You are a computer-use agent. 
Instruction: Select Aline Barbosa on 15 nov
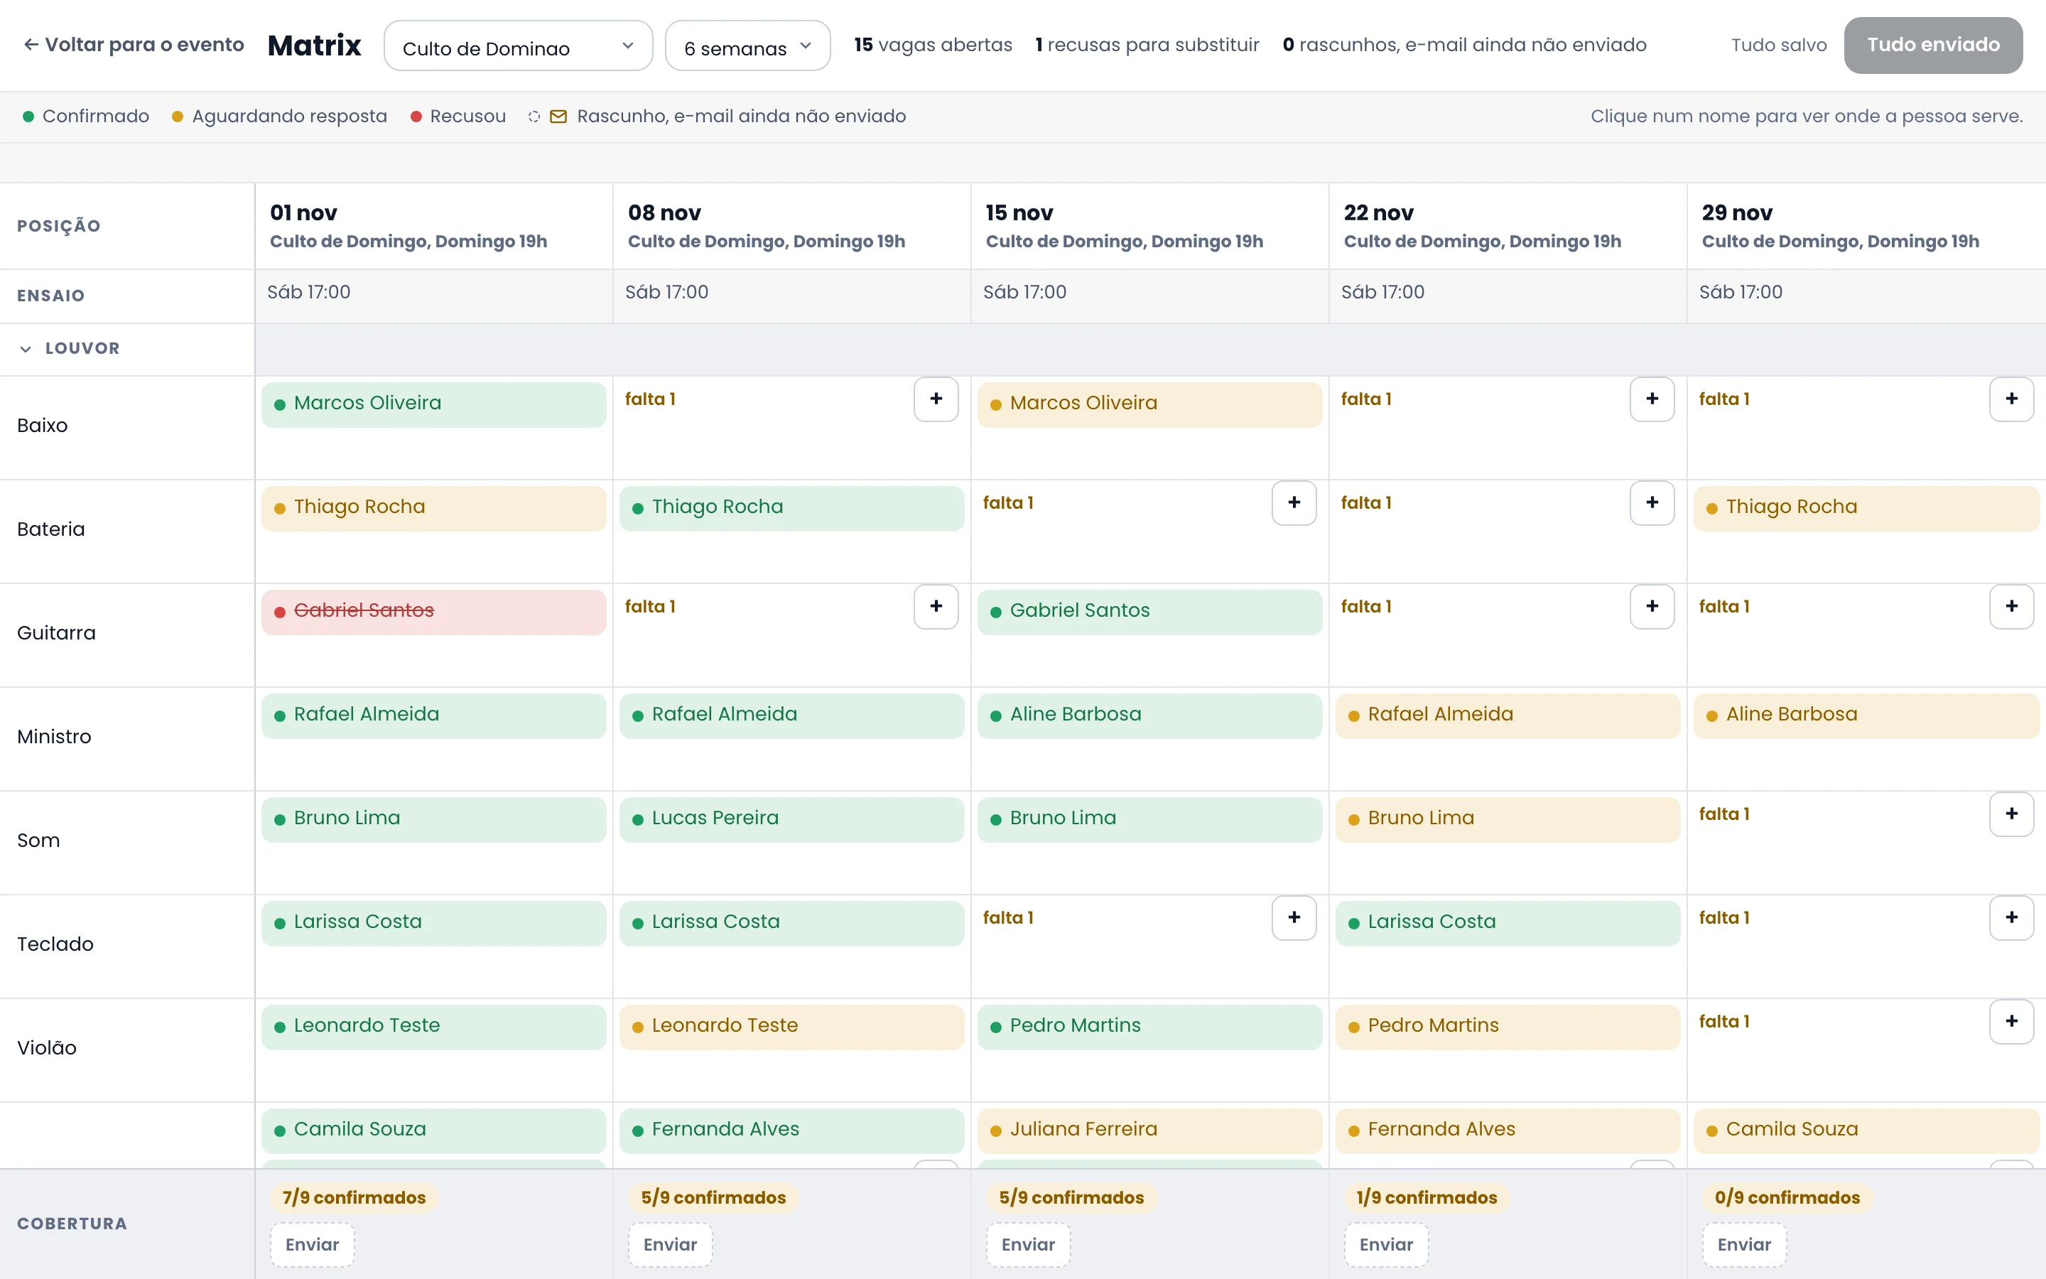point(1149,715)
